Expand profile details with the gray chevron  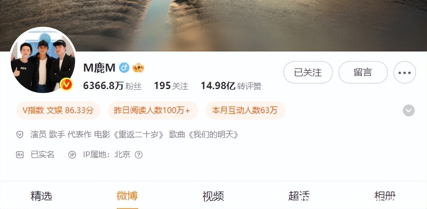pos(409,111)
